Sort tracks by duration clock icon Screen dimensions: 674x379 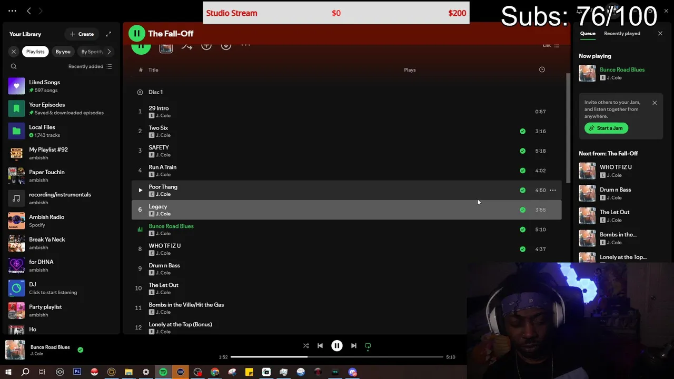[x=542, y=69]
